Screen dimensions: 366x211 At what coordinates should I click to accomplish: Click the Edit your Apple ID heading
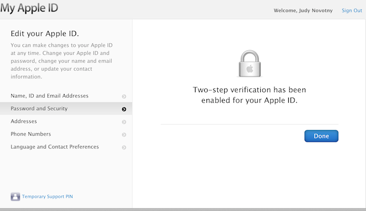45,34
